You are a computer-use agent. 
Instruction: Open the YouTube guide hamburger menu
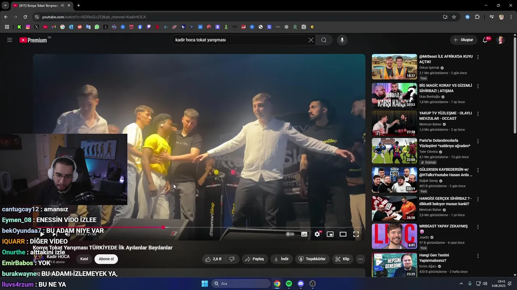[x=10, y=40]
